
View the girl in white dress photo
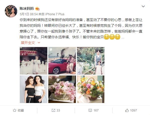(x=34, y=61)
